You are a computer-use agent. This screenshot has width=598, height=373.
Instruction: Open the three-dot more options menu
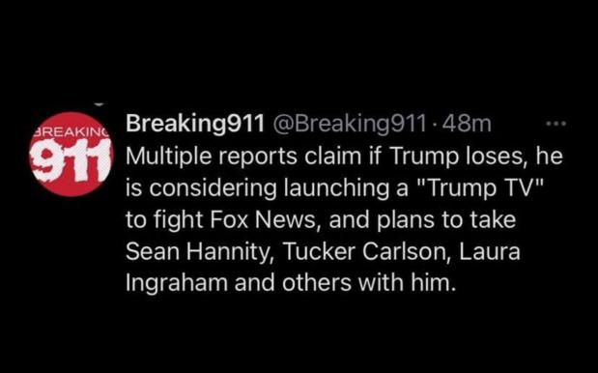pyautogui.click(x=556, y=124)
